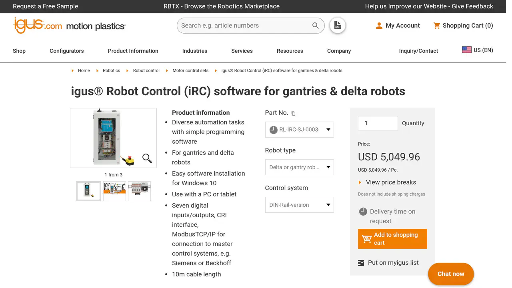Open the Company menu
This screenshot has height=288, width=512.
point(339,51)
